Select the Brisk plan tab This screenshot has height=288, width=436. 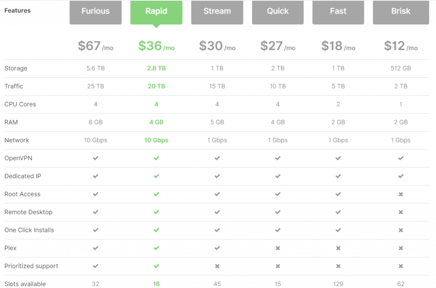pos(401,12)
